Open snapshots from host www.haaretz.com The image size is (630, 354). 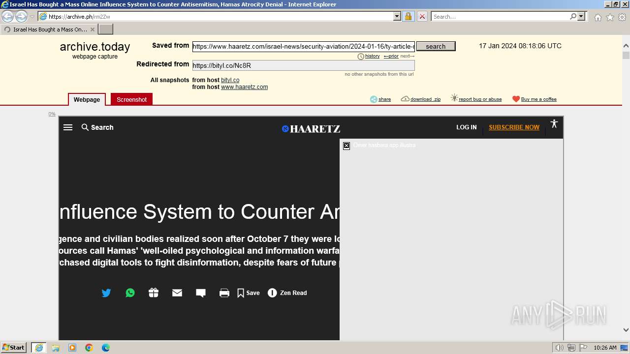click(x=244, y=87)
